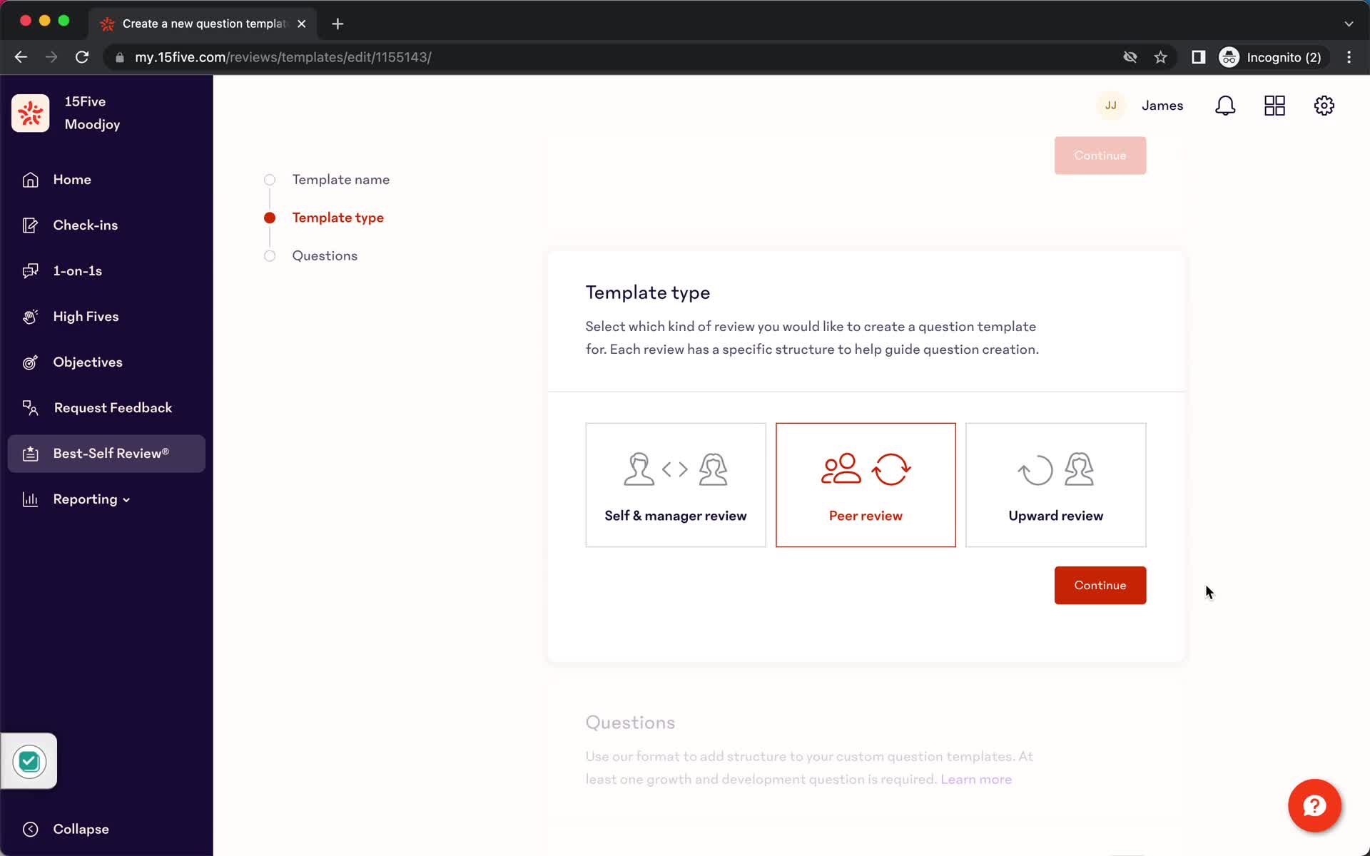The height and width of the screenshot is (856, 1370).
Task: Open the help chat support widget
Action: click(1315, 805)
